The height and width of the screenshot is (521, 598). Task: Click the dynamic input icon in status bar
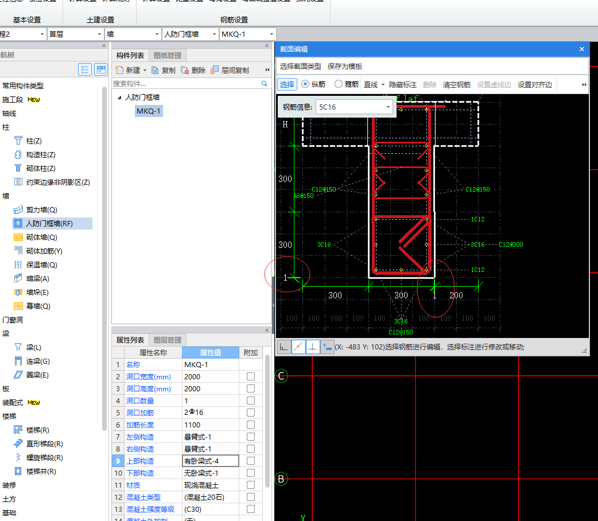click(x=327, y=347)
